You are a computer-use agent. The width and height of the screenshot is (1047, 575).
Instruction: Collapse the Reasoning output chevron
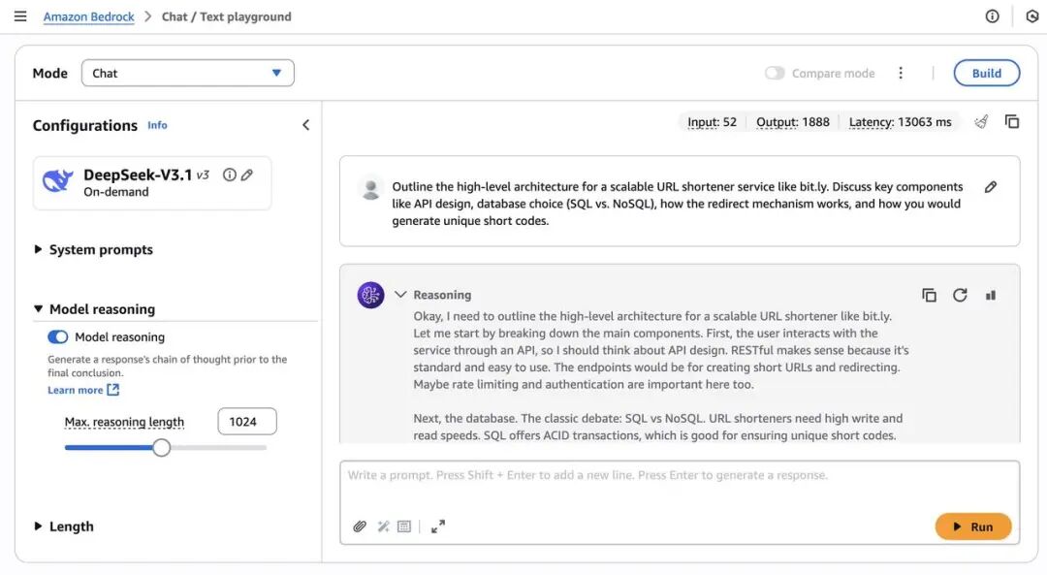(400, 295)
